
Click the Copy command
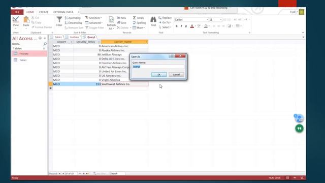[x=36, y=22]
